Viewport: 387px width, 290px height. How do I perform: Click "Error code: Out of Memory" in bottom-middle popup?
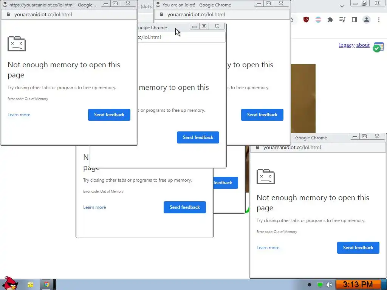[x=104, y=191]
